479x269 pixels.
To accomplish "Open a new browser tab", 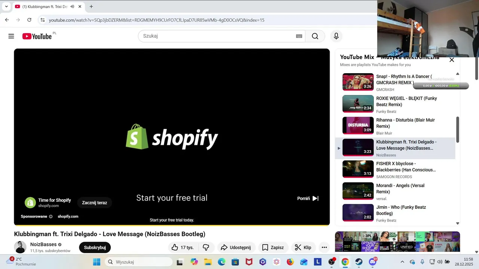I will (x=91, y=6).
